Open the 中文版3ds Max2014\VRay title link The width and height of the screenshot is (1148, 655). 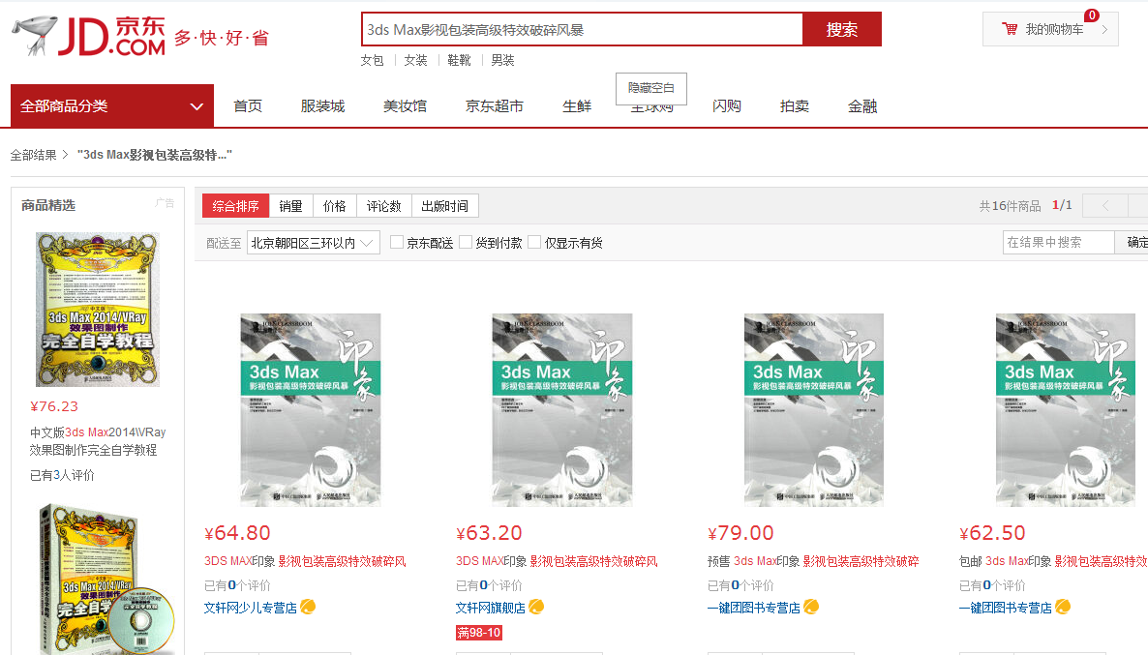tap(98, 441)
